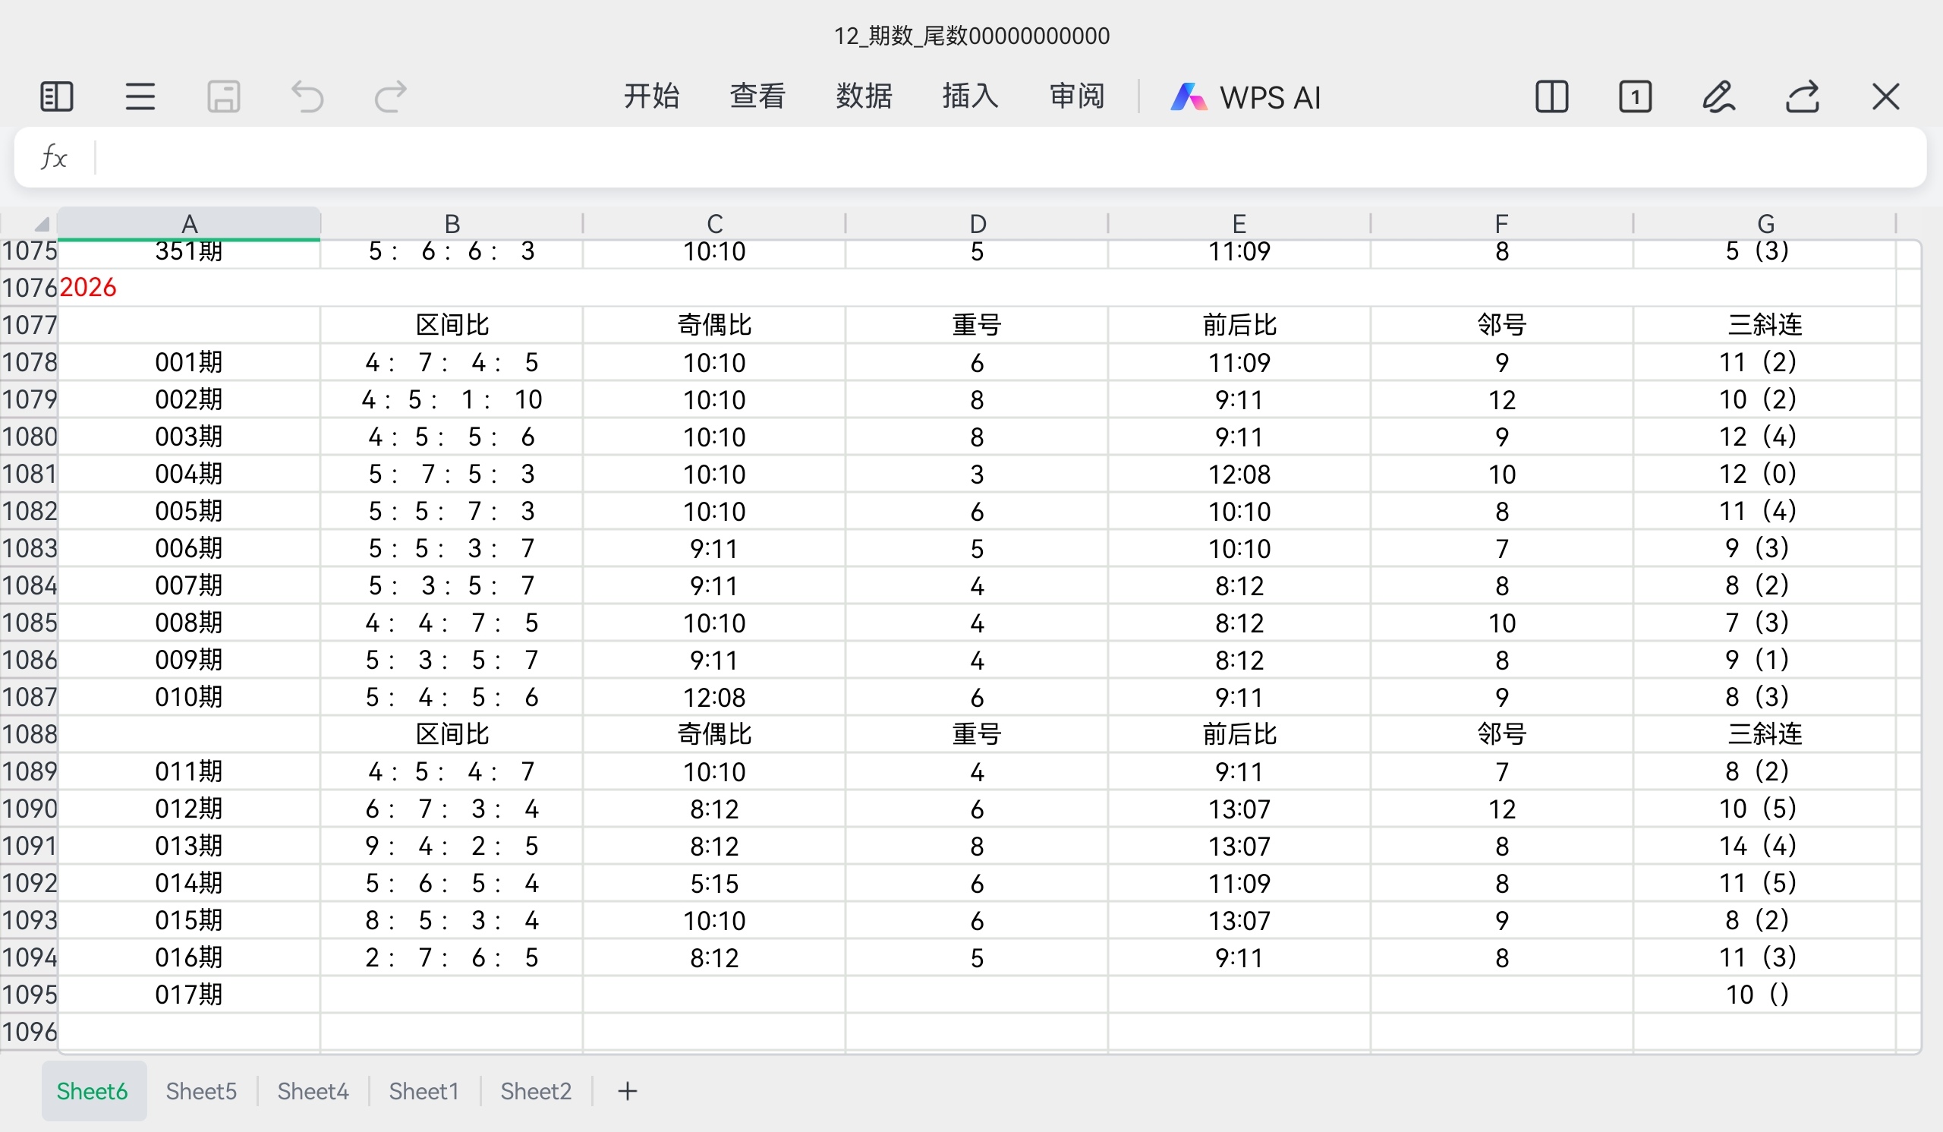Open the sidebar panel icon

tap(56, 97)
